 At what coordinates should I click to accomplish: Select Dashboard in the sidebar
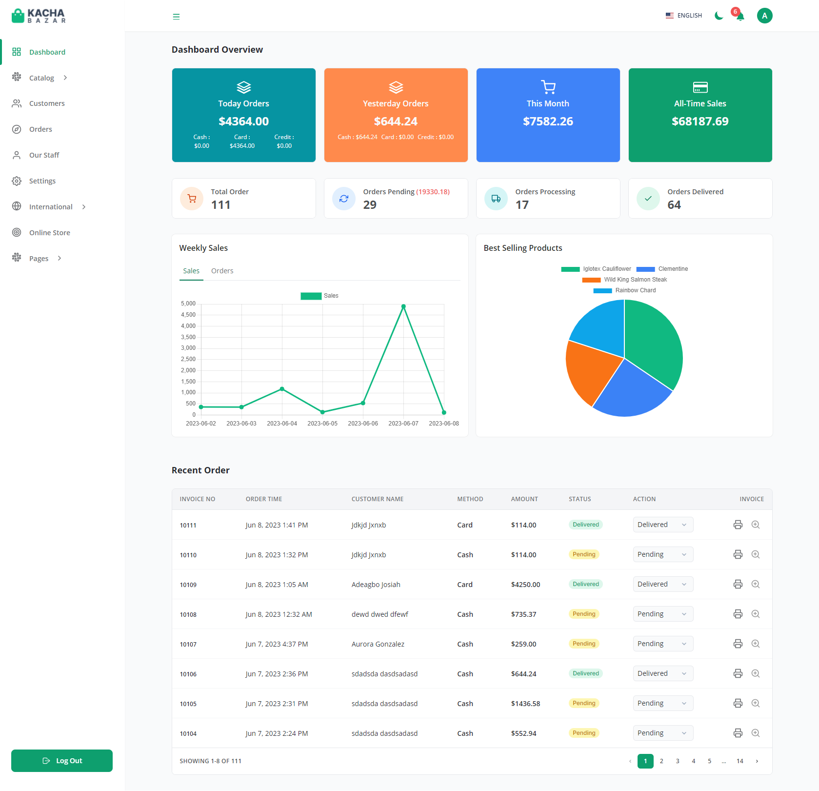(47, 52)
